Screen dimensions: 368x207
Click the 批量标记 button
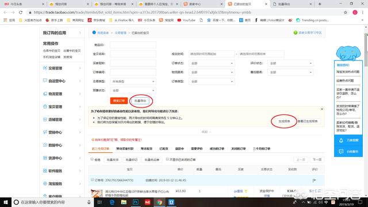[x=132, y=160]
